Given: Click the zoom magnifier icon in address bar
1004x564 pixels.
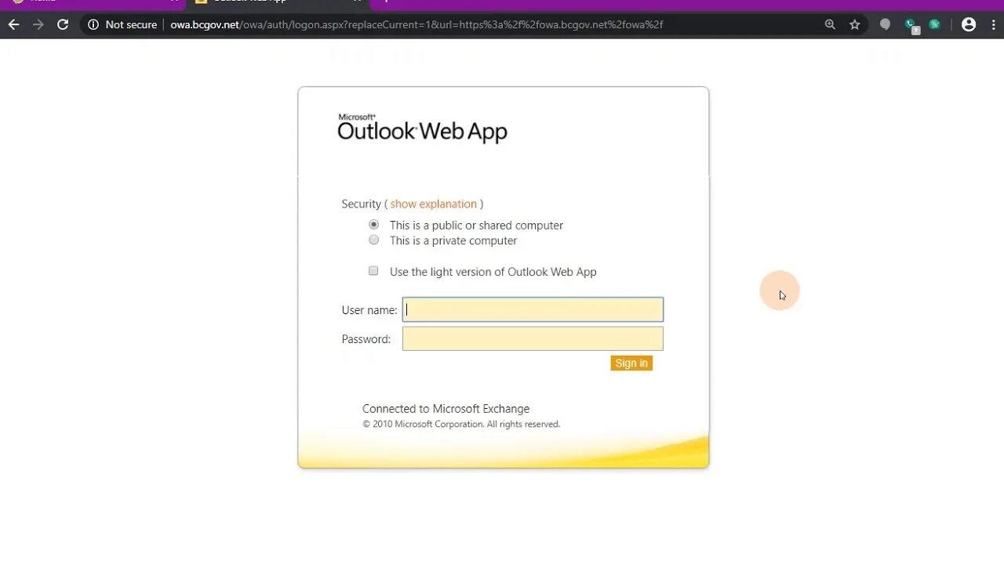Looking at the screenshot, I should point(830,24).
